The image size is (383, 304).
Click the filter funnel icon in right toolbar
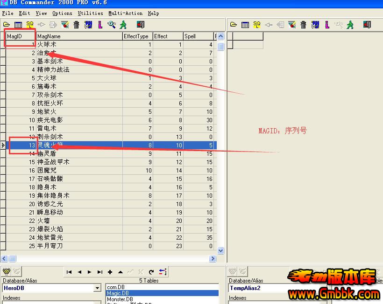(292, 25)
